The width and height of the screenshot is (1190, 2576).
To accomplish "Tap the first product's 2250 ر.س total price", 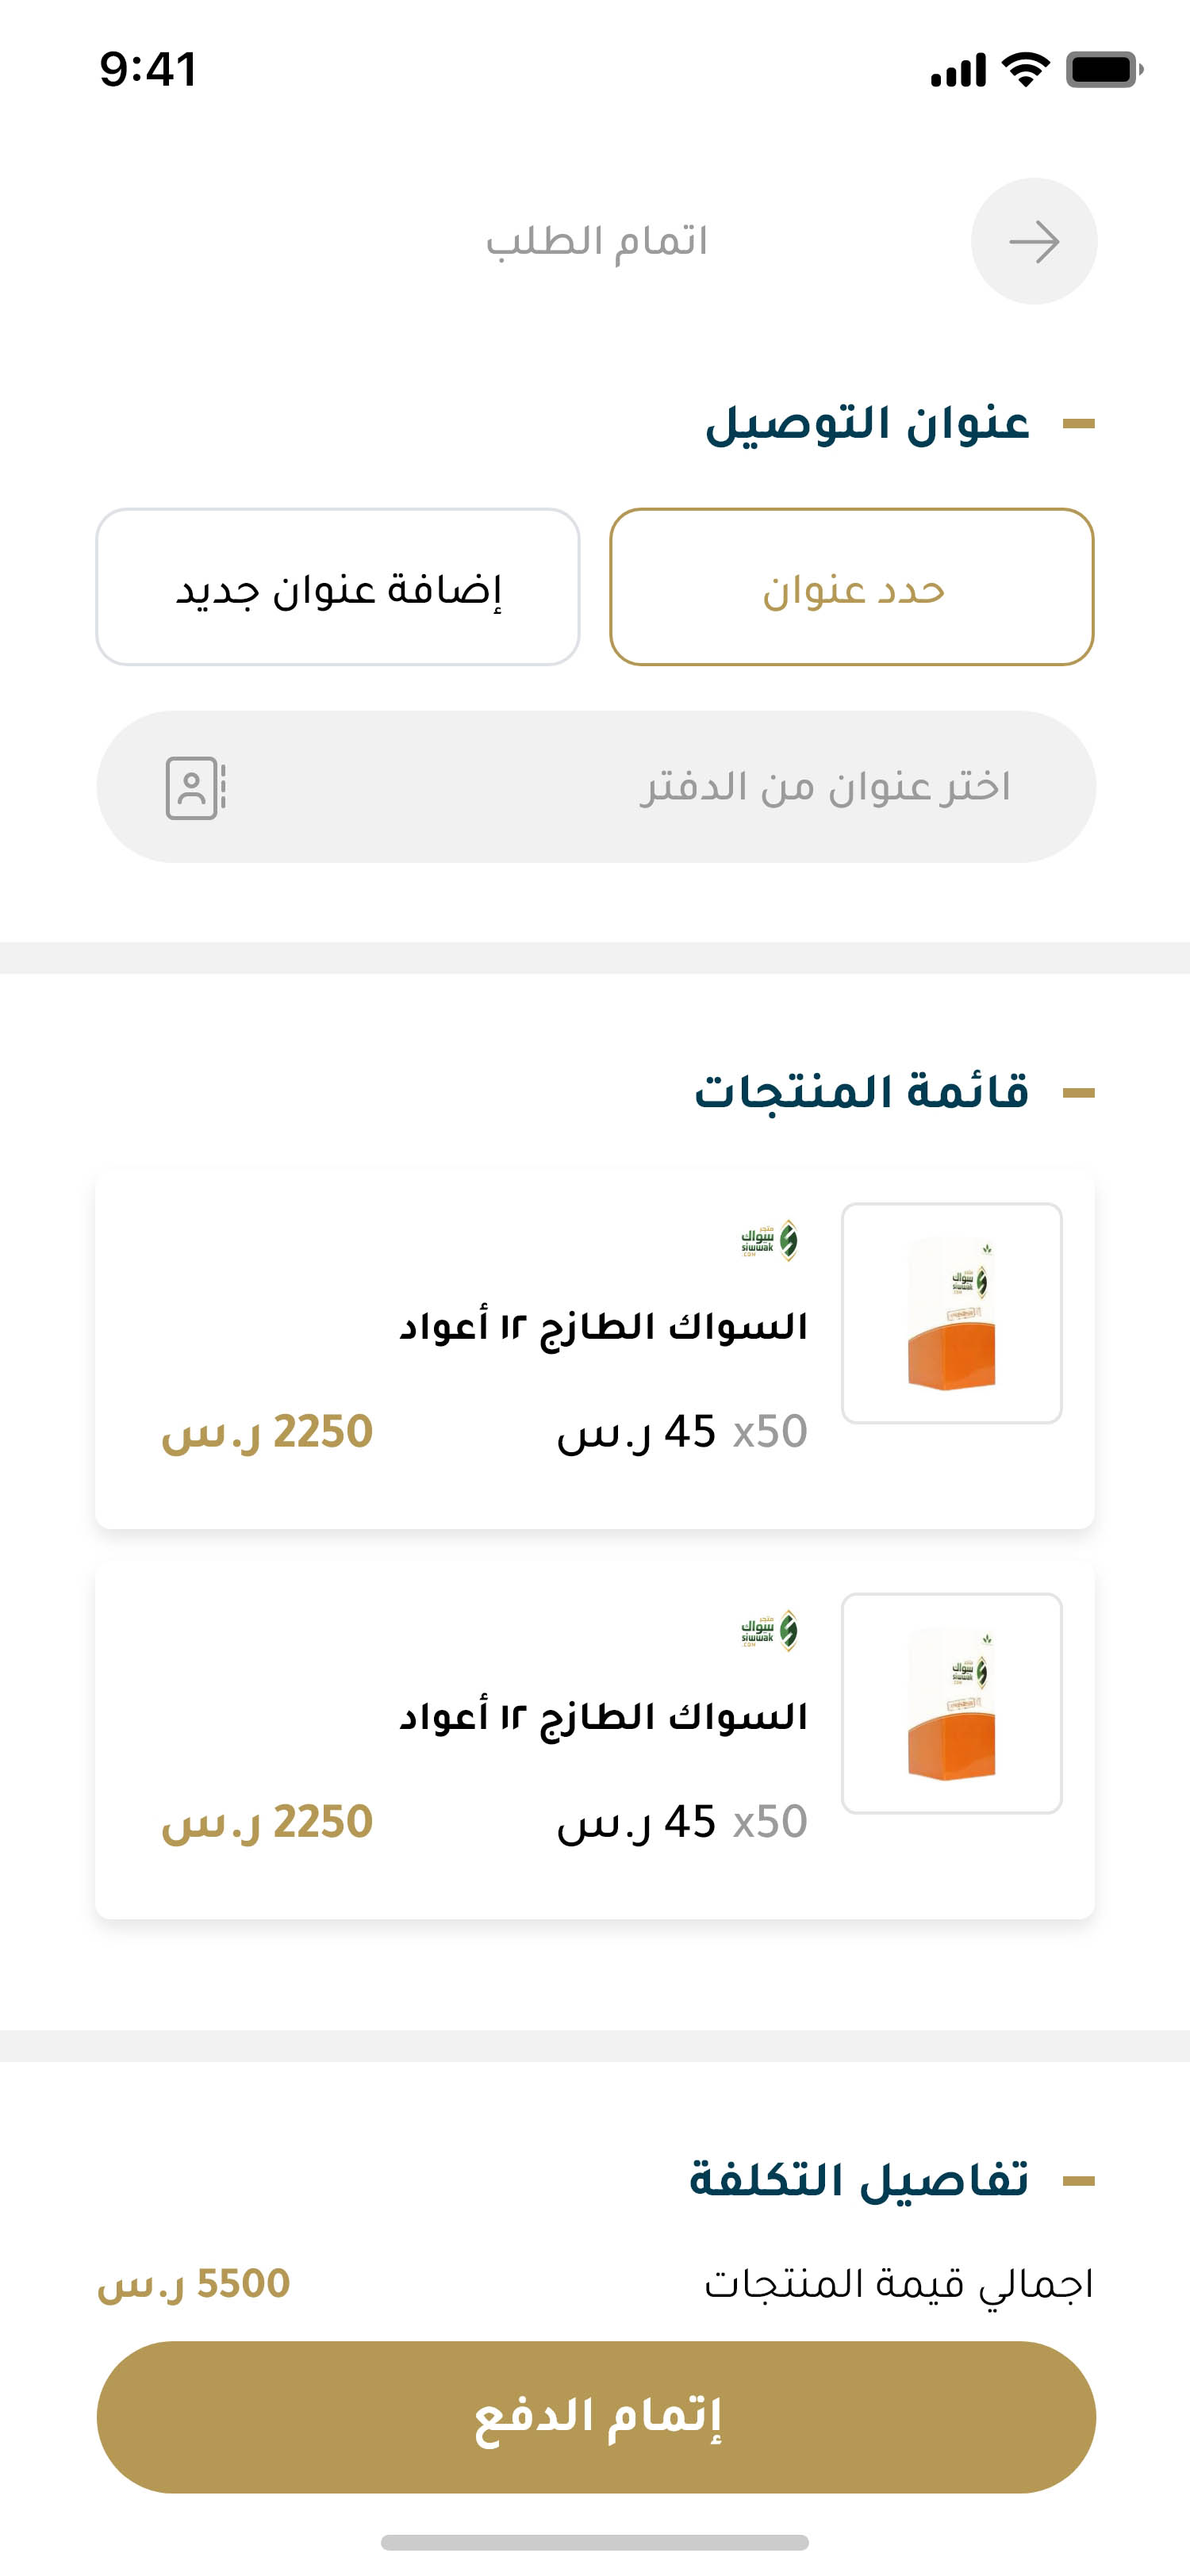I will tap(267, 1432).
